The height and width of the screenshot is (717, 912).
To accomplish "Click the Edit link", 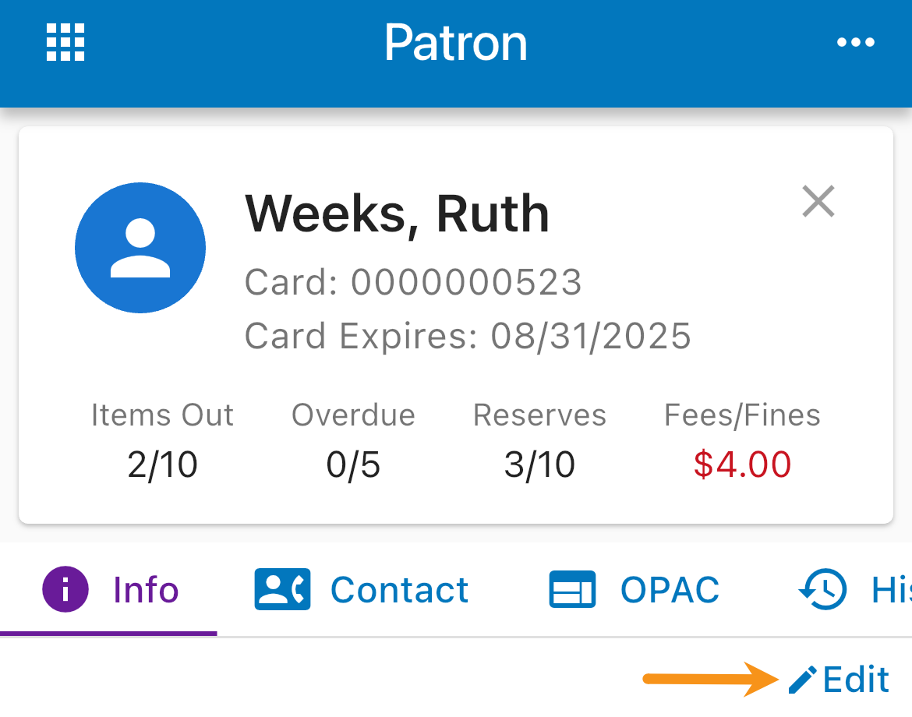I will click(854, 679).
